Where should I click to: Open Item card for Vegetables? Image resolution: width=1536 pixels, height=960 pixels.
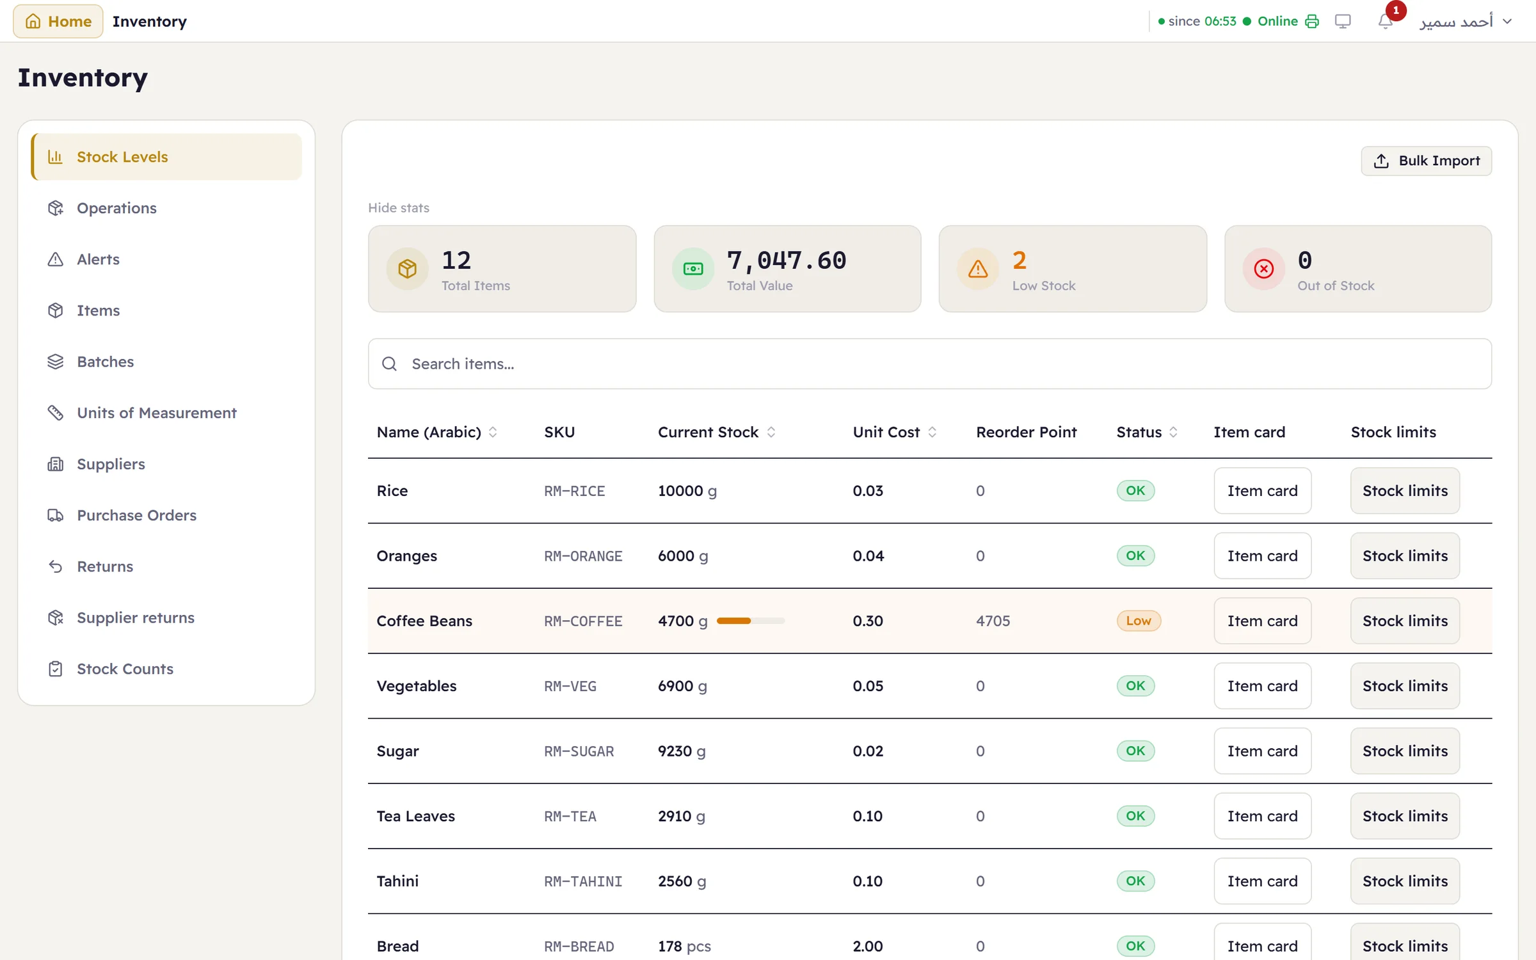click(1262, 686)
